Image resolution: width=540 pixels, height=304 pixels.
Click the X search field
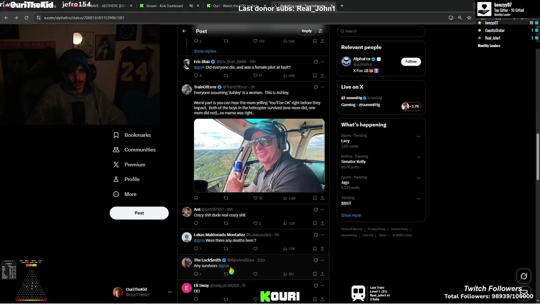(x=381, y=31)
